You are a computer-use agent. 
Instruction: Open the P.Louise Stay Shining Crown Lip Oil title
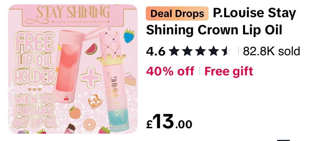point(221,22)
